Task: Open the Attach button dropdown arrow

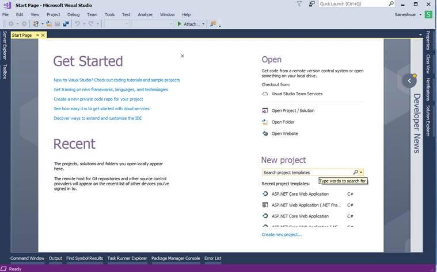Action: click(x=203, y=24)
